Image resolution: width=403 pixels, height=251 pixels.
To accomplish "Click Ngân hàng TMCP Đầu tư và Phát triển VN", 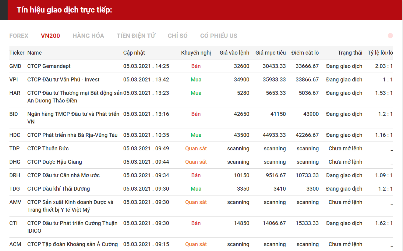I will pos(73,118).
